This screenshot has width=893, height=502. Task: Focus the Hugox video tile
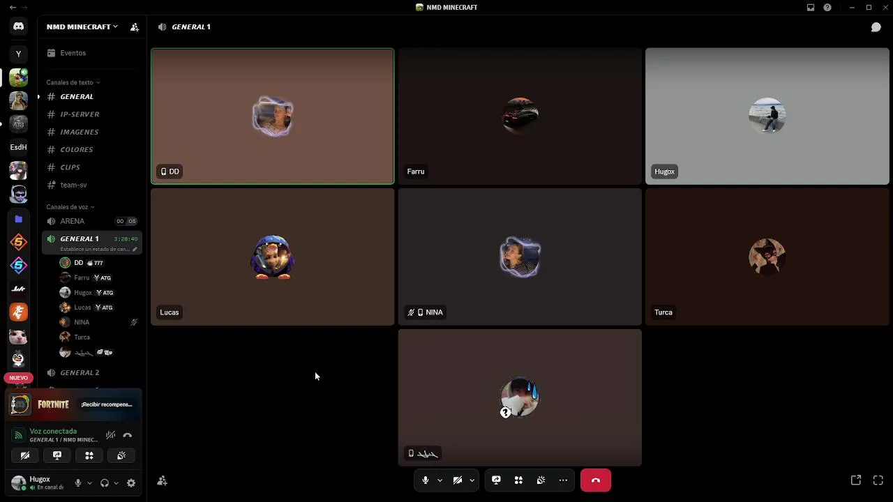coord(767,116)
